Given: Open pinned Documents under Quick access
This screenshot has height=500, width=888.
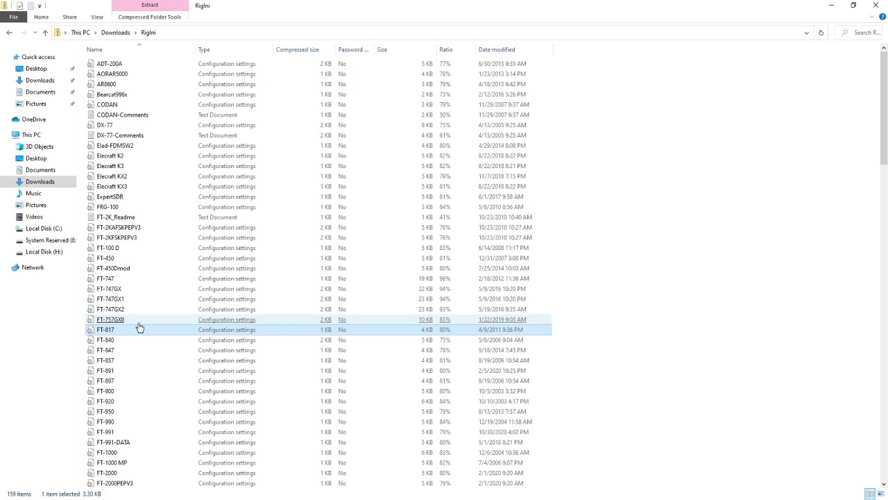Looking at the screenshot, I should (x=40, y=92).
